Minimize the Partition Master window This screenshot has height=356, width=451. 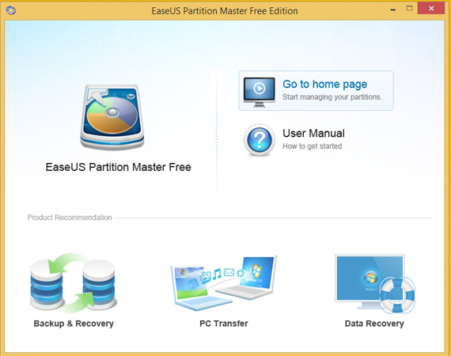393,9
